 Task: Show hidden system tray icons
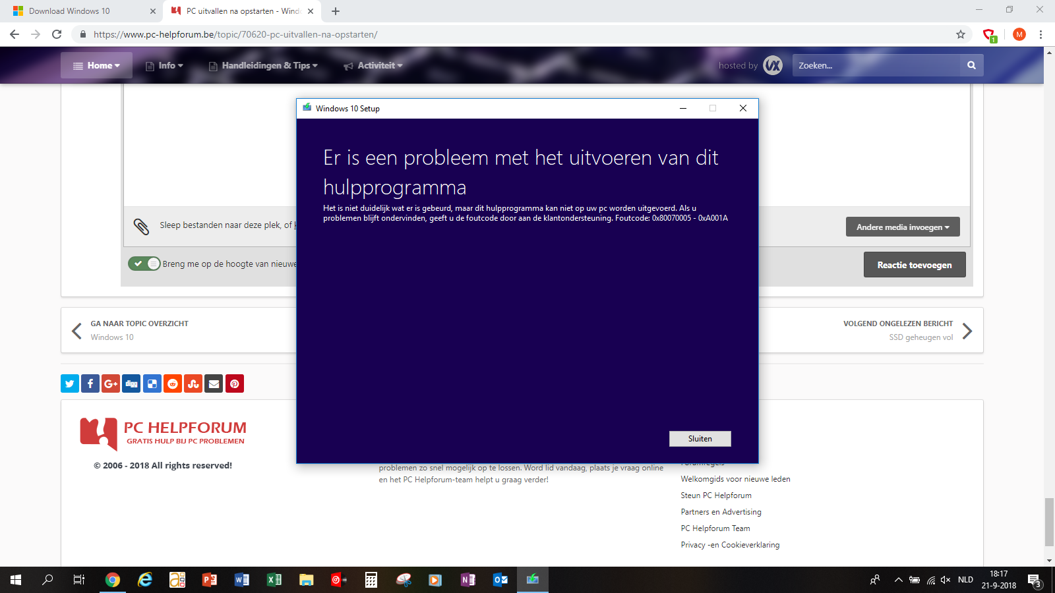click(898, 580)
